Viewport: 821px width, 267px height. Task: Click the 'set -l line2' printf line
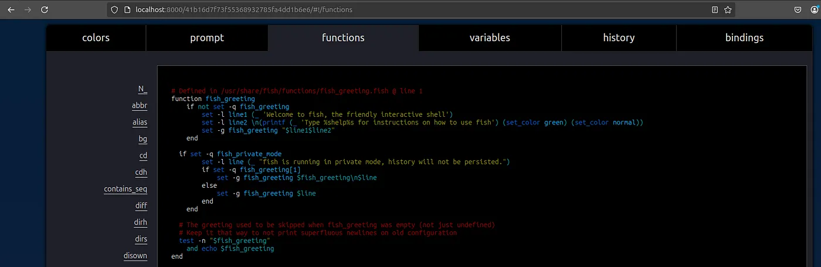[422, 123]
